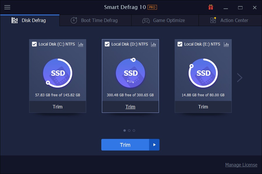Uncheck Local Disk (C:) NTFS checkbox
Image resolution: width=262 pixels, height=174 pixels.
[34, 44]
